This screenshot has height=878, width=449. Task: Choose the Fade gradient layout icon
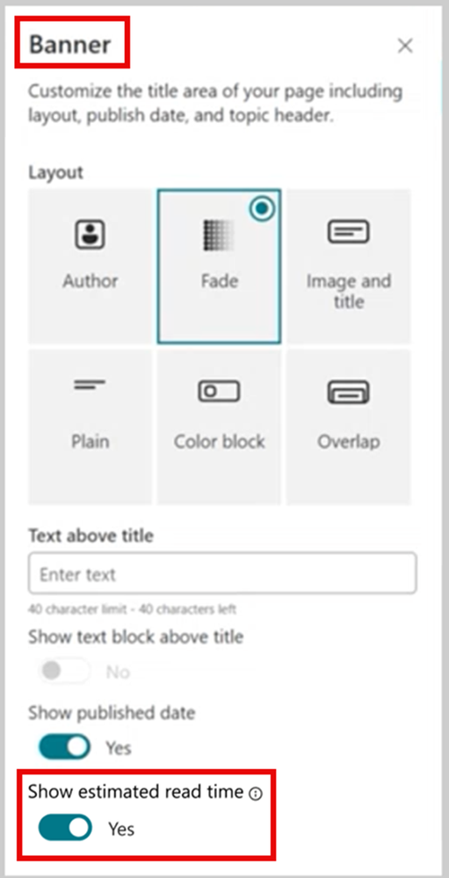pos(219,235)
